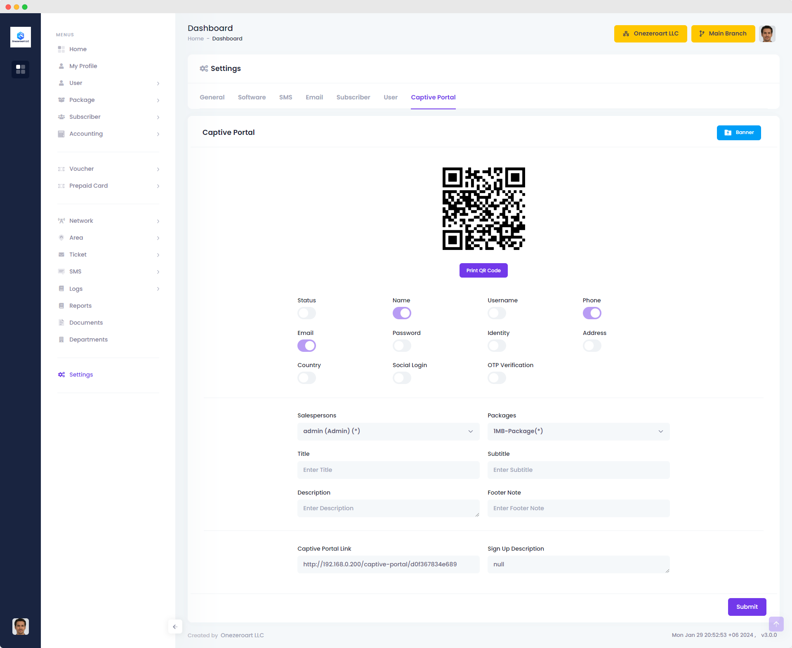Click the Logs book icon
The height and width of the screenshot is (648, 792).
(x=61, y=288)
